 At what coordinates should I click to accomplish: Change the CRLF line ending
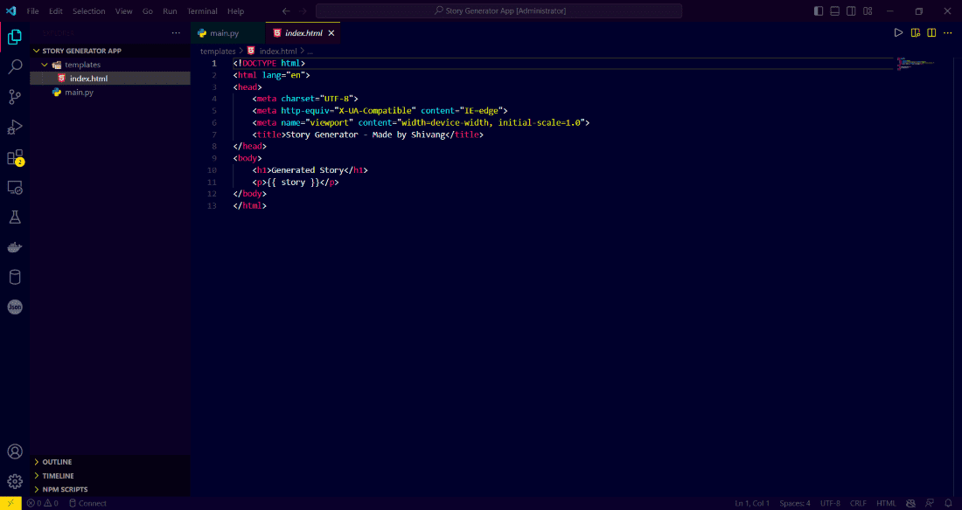858,503
